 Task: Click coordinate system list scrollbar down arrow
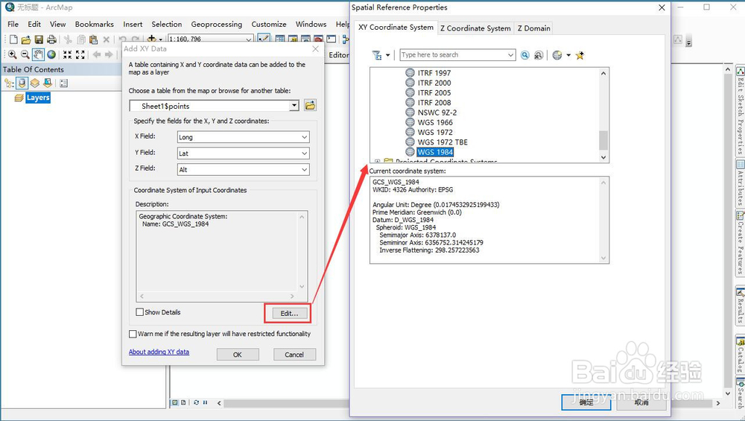point(603,157)
